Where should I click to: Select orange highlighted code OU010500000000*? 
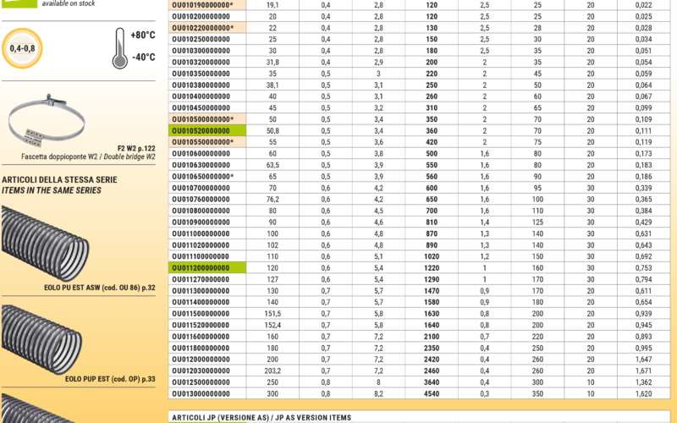(203, 119)
